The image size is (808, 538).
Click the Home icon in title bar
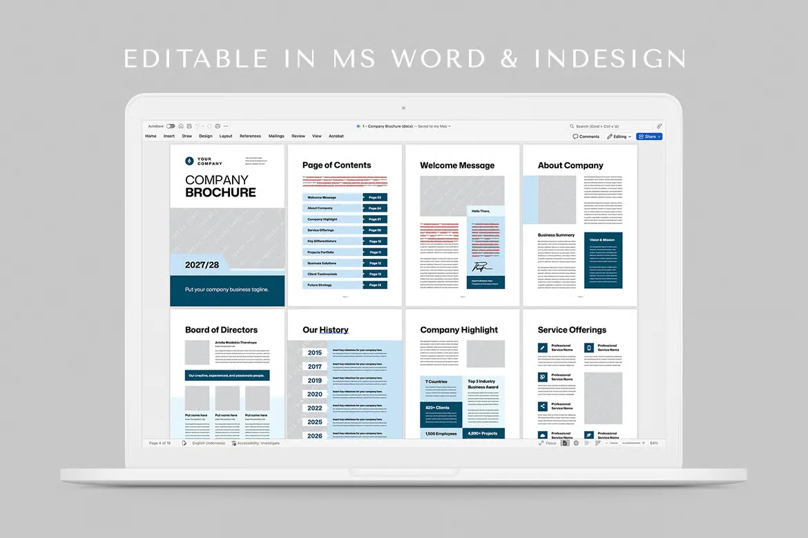181,126
